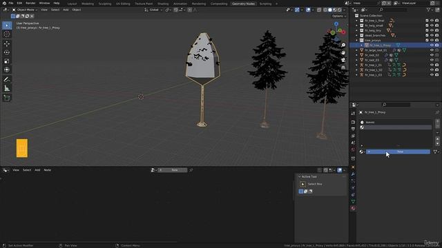
Task: Select the Transform tool
Action: tap(7, 70)
